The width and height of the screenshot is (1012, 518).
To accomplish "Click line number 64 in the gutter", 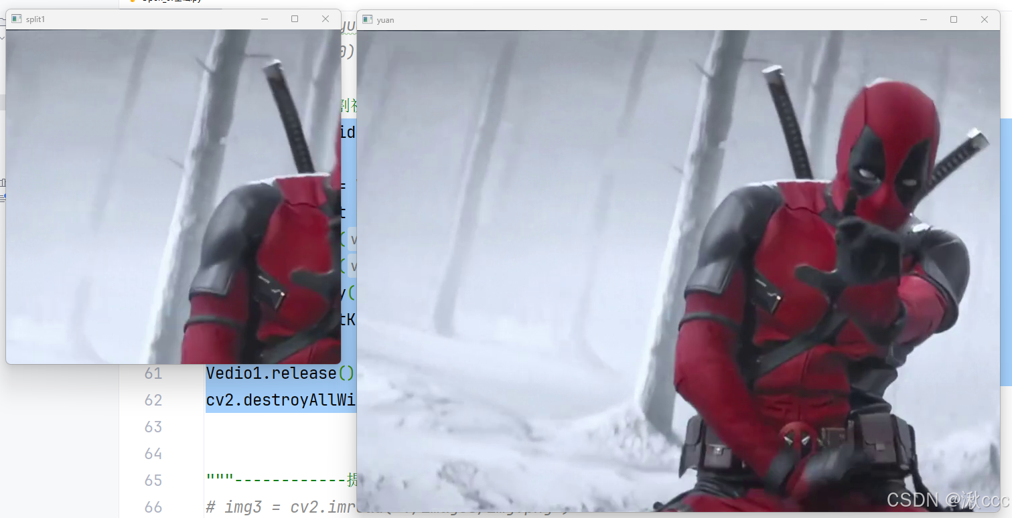I will 153,453.
